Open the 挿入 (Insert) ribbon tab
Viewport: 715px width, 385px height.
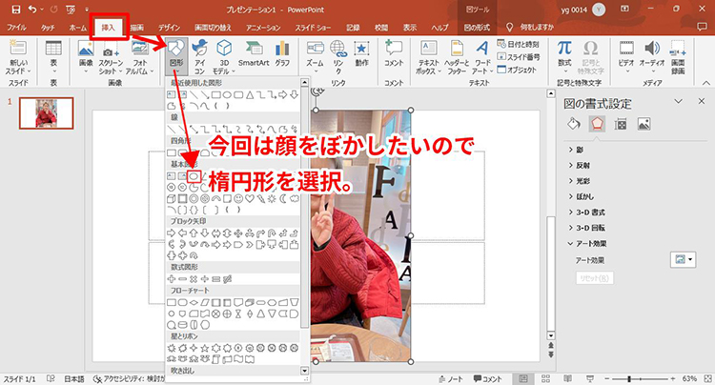point(108,28)
